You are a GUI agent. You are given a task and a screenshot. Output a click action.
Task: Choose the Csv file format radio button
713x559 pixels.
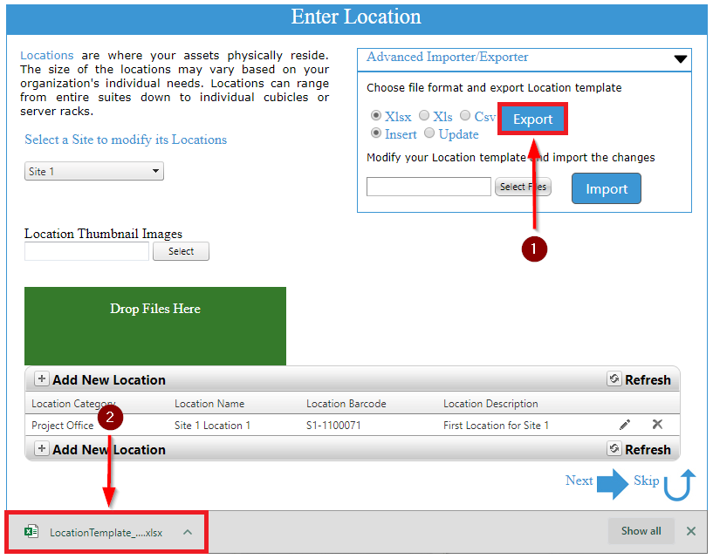click(x=465, y=115)
